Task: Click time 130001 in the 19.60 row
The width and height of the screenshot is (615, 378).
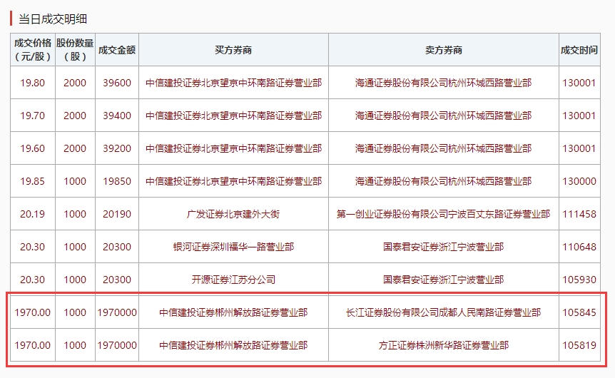Action: tap(579, 148)
